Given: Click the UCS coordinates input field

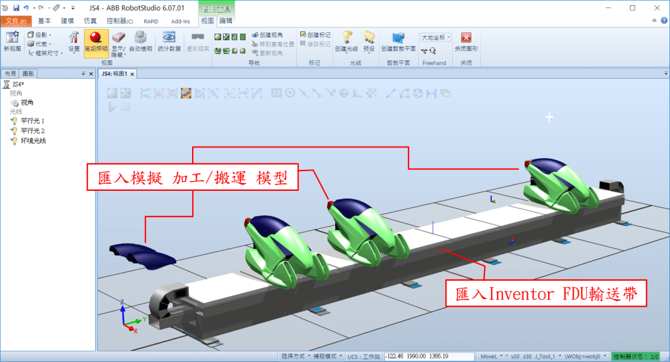Looking at the screenshot, I should [x=429, y=356].
